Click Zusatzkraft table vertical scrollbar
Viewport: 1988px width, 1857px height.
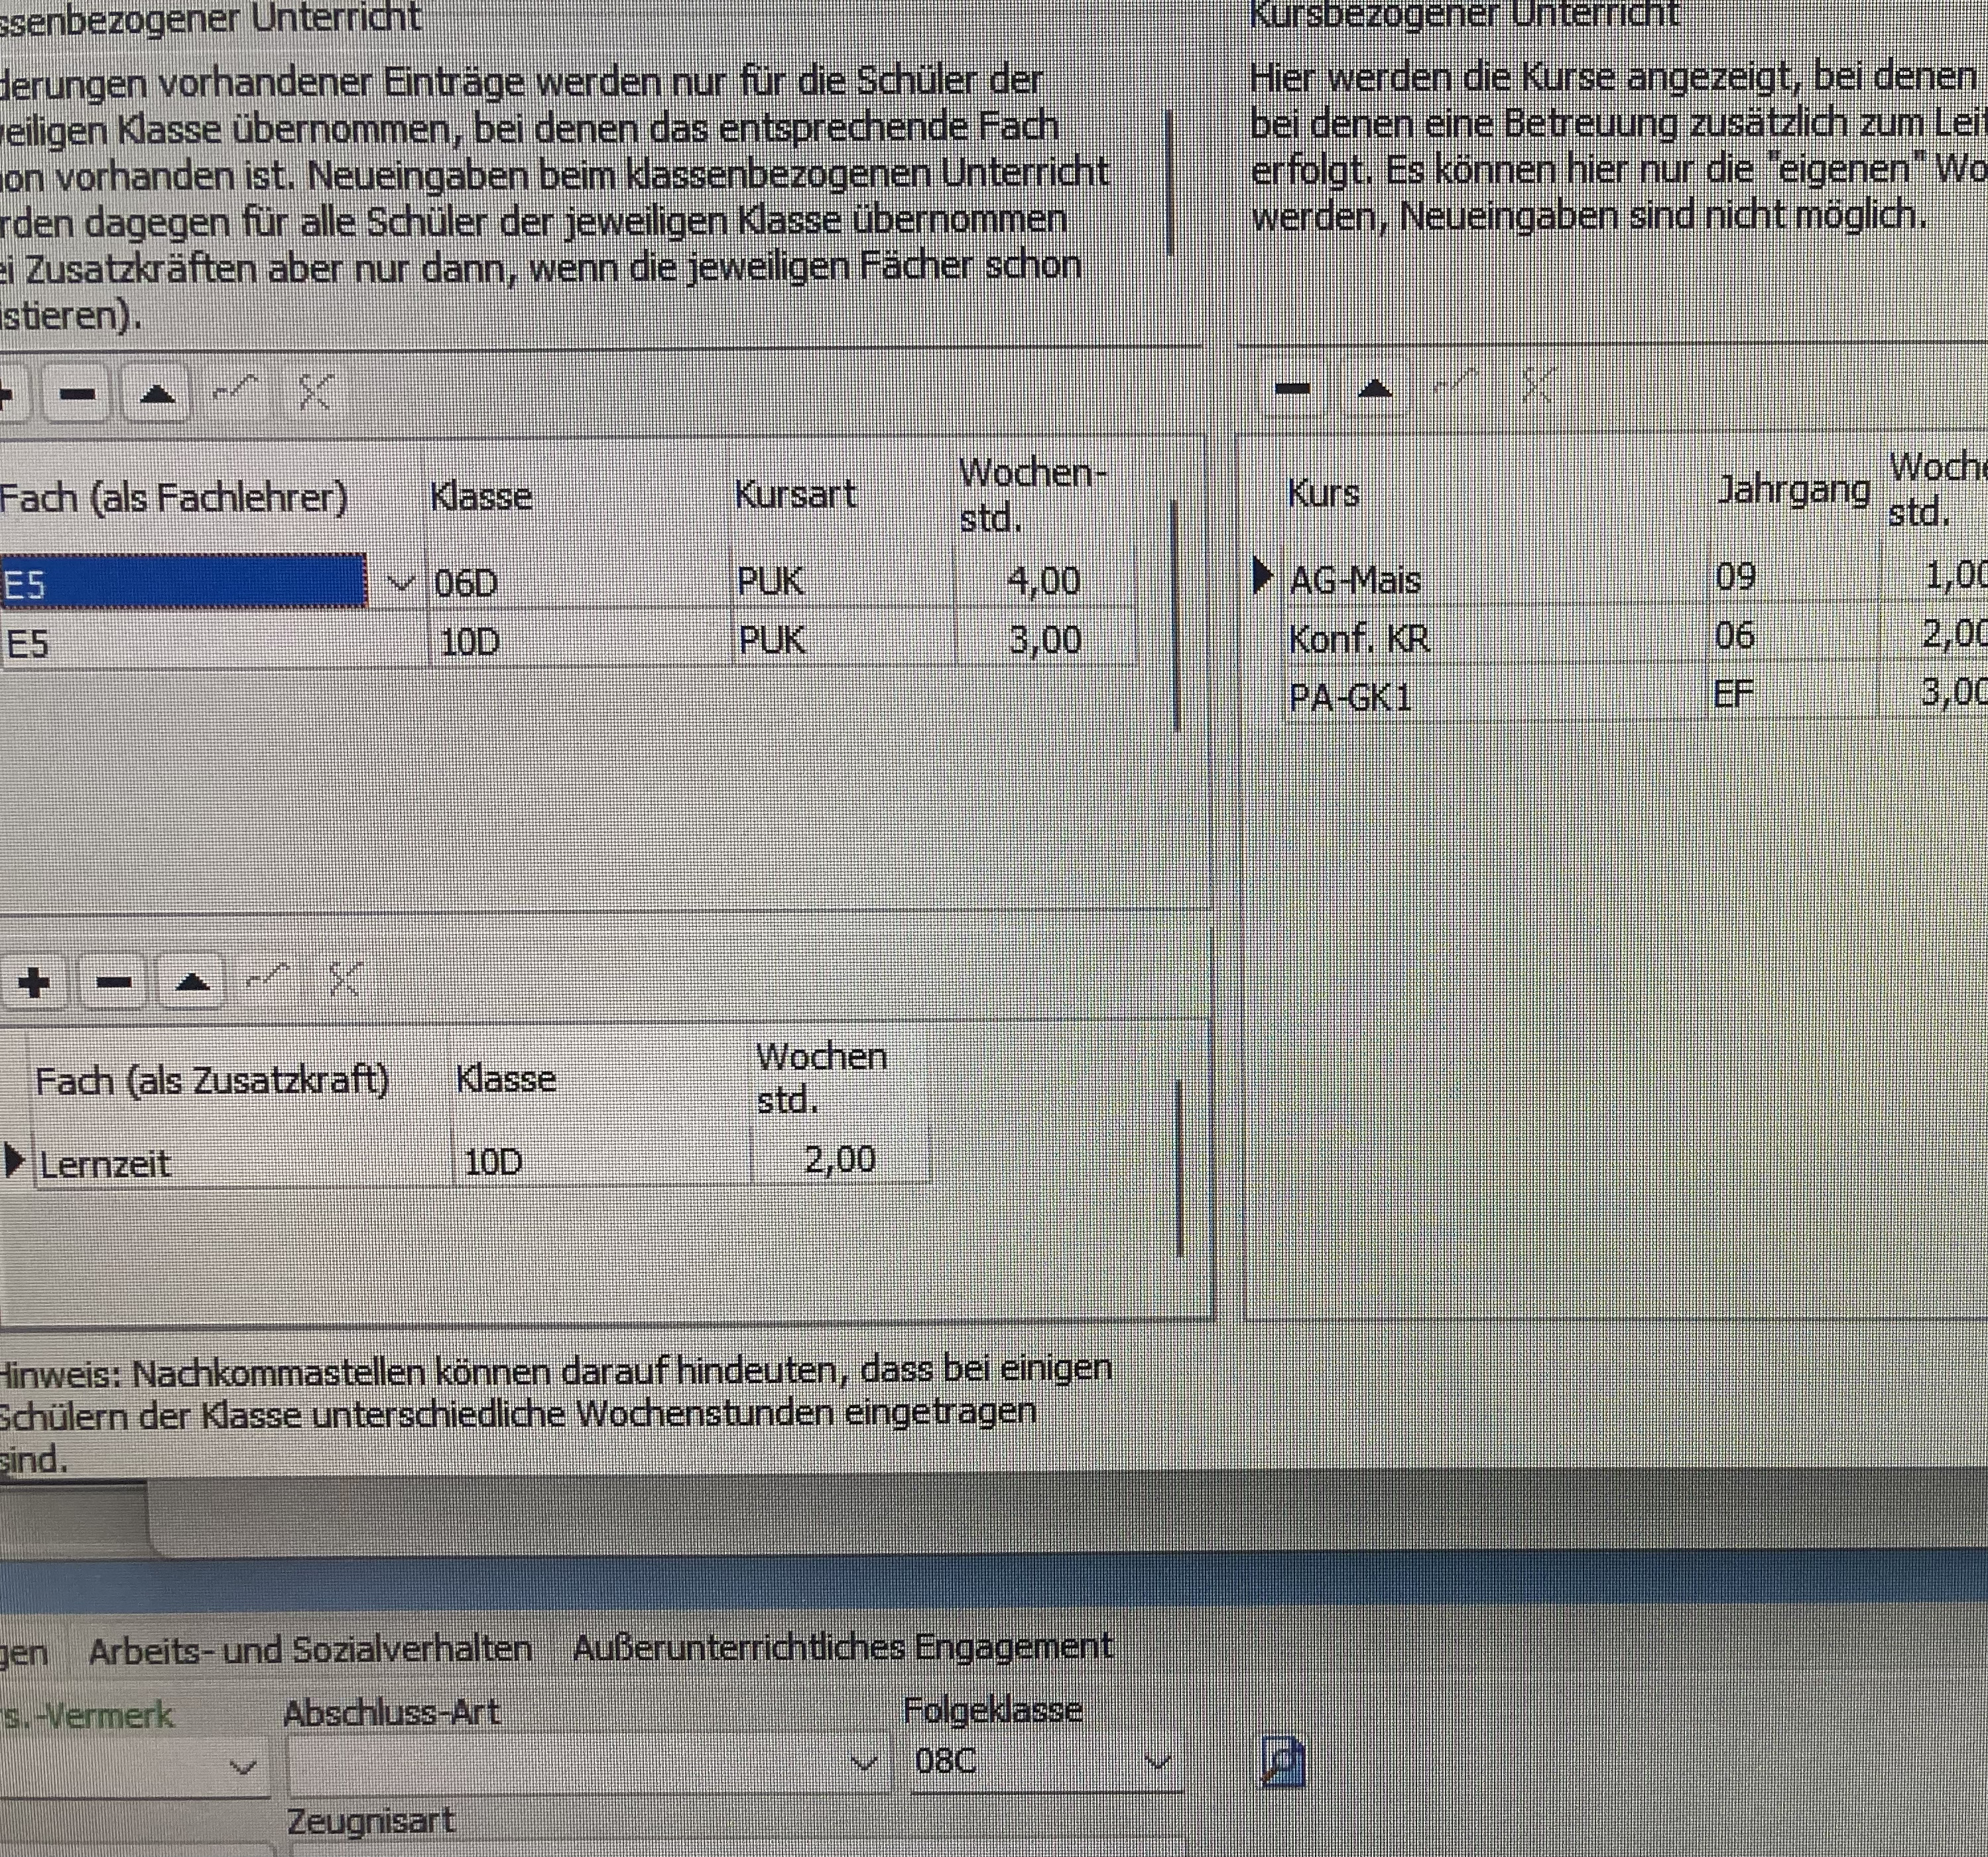click(1180, 1168)
